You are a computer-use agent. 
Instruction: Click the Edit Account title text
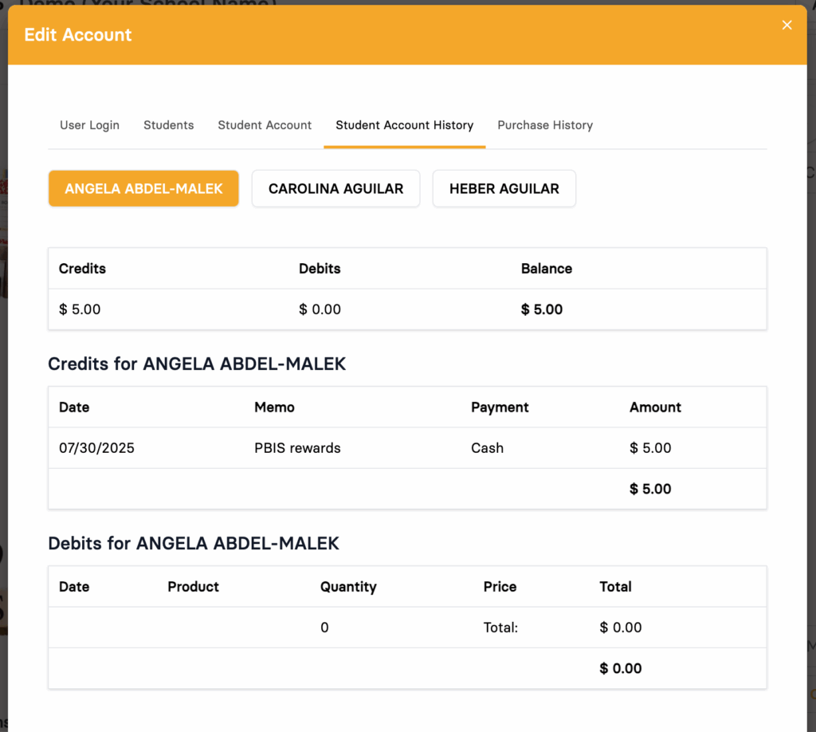78,35
